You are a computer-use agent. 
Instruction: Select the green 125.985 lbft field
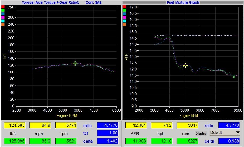click(15, 141)
